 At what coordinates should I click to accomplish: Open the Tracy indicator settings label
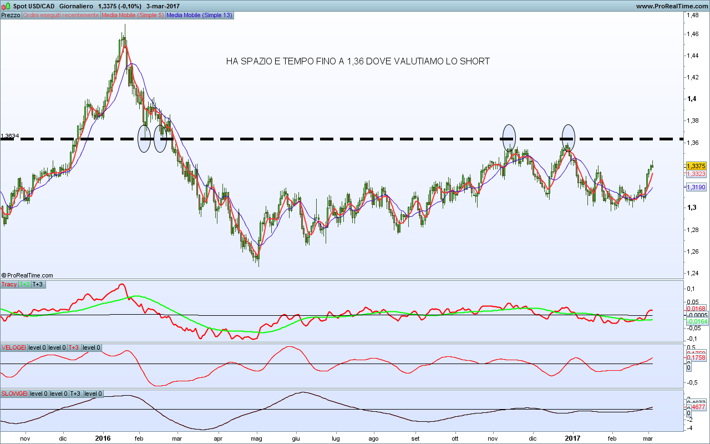pos(9,284)
